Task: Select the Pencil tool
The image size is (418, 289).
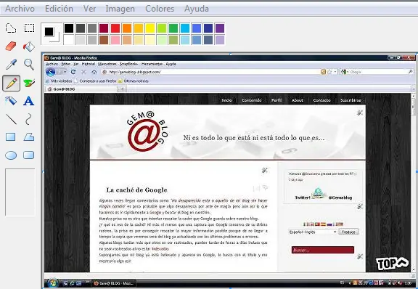Action: pyautogui.click(x=11, y=83)
